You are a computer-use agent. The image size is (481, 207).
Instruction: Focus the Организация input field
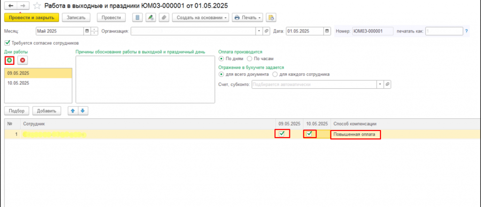point(194,31)
